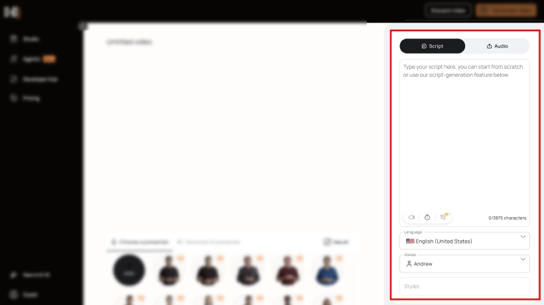
Task: Click the dark circular add presenter button
Action: coord(129,271)
